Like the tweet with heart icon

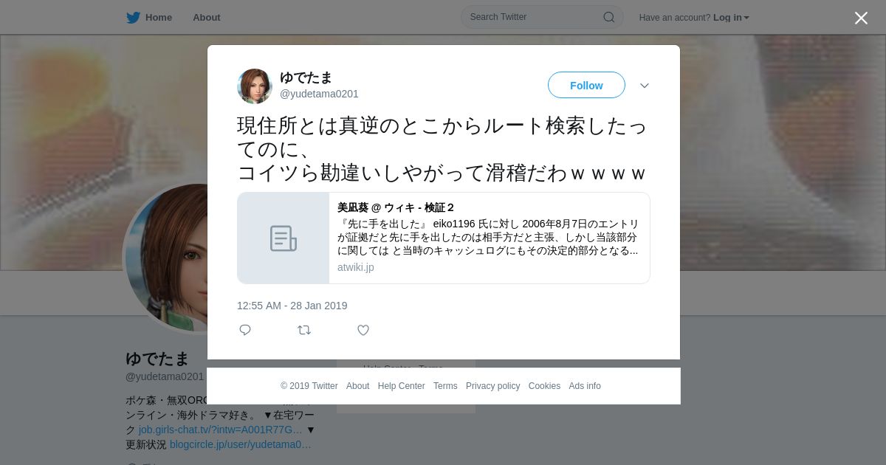363,330
